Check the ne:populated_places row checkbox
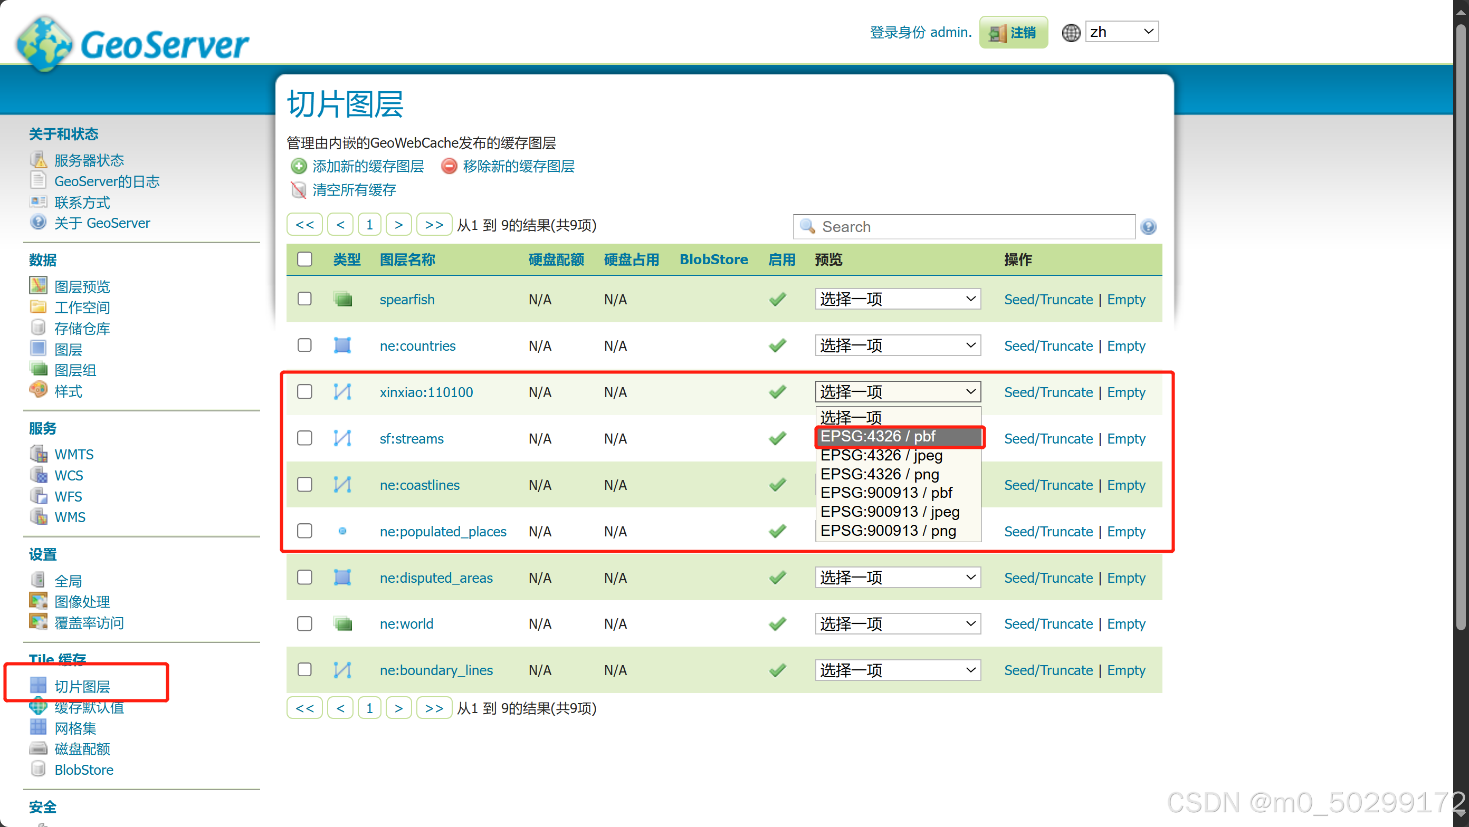Image resolution: width=1469 pixels, height=827 pixels. tap(304, 531)
